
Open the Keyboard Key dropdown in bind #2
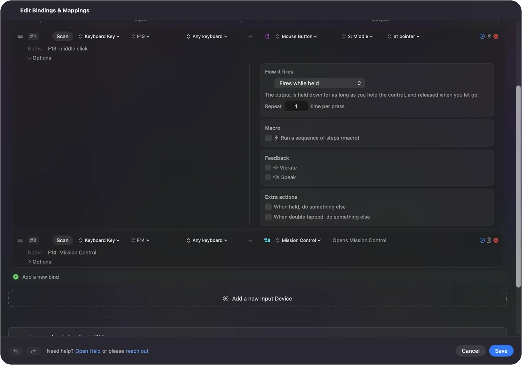point(99,240)
